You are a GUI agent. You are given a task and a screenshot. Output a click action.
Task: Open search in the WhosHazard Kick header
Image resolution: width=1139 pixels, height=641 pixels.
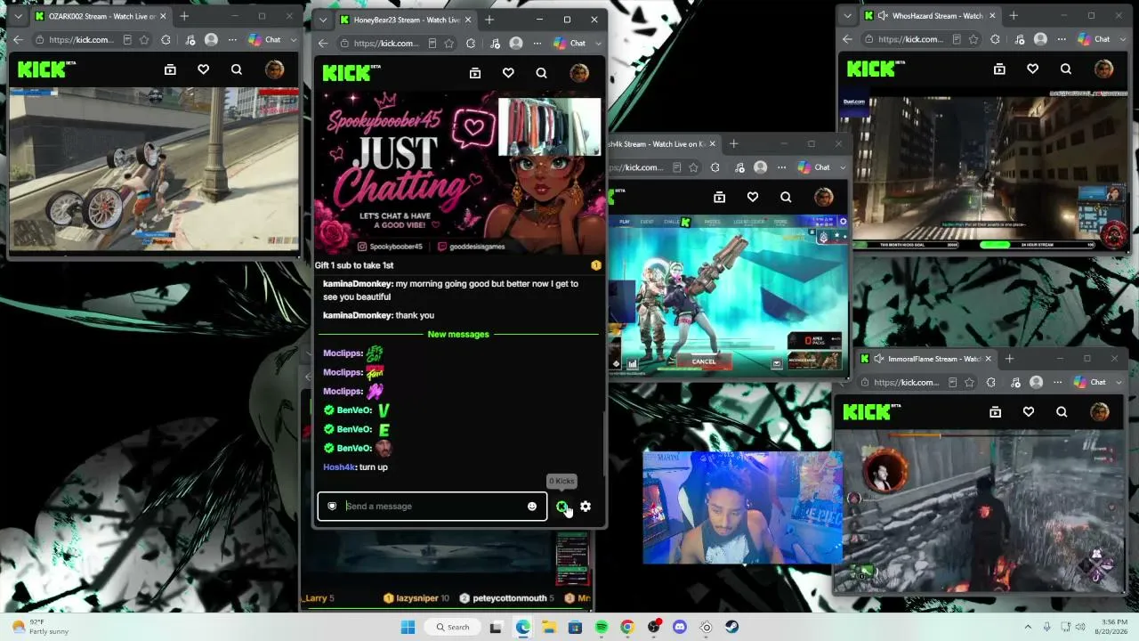pyautogui.click(x=1066, y=69)
